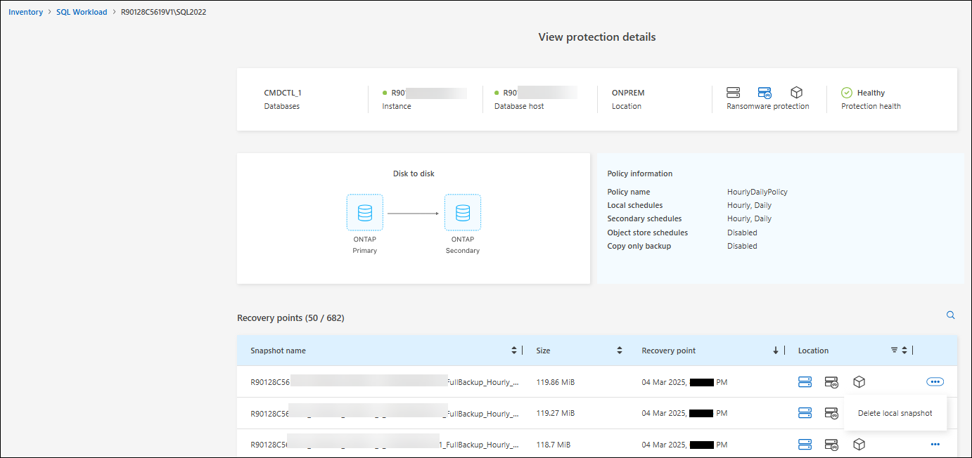Click the recovery points search magnifier icon
Viewport: 972px width, 458px height.
click(x=950, y=315)
